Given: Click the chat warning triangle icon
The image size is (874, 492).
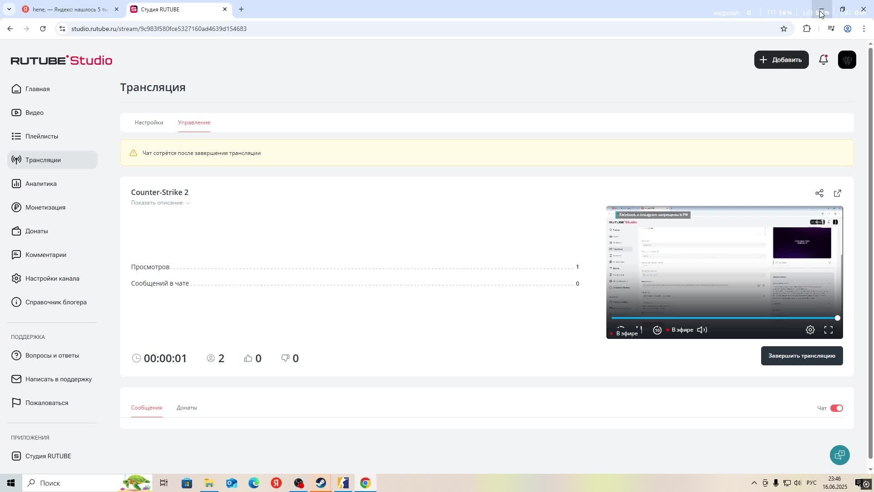Looking at the screenshot, I should [133, 153].
